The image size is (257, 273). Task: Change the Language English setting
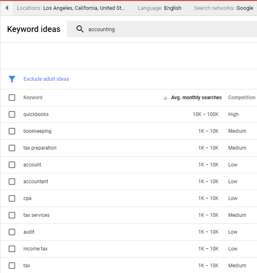coord(160,8)
